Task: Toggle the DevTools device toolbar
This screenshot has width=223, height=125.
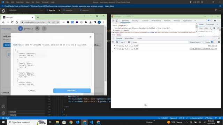Action: [x=117, y=20]
